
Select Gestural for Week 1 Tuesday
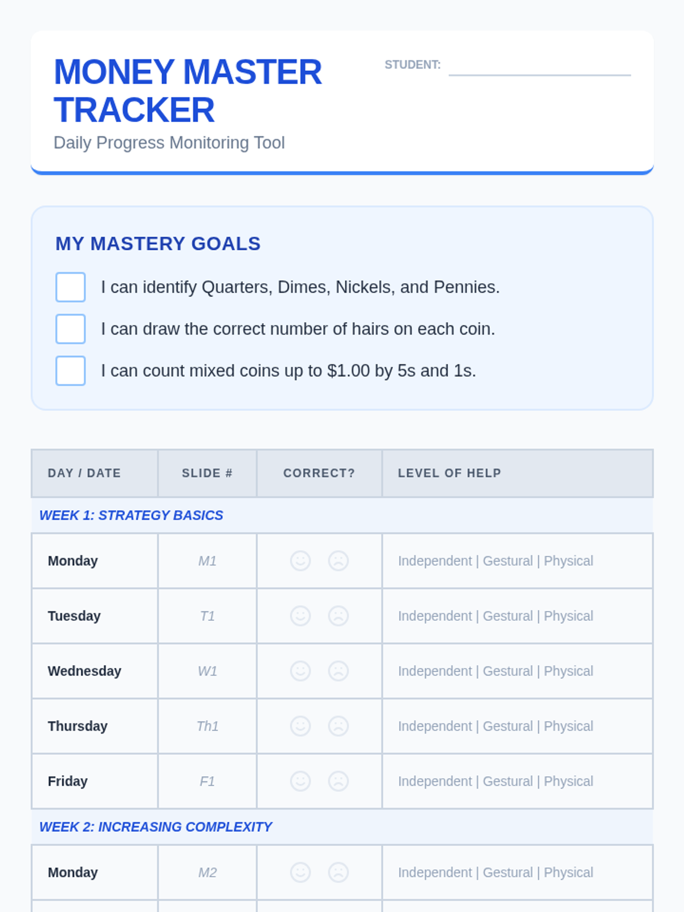click(507, 616)
